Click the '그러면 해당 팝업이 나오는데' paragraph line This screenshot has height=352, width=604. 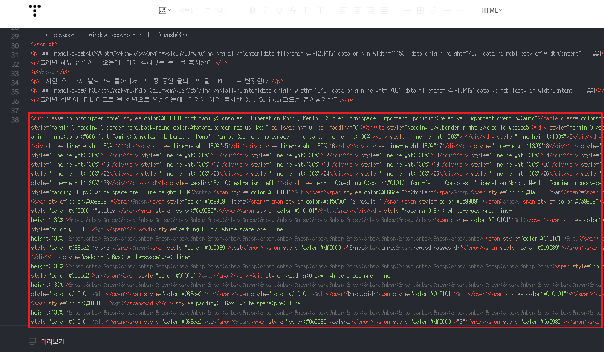[129, 62]
